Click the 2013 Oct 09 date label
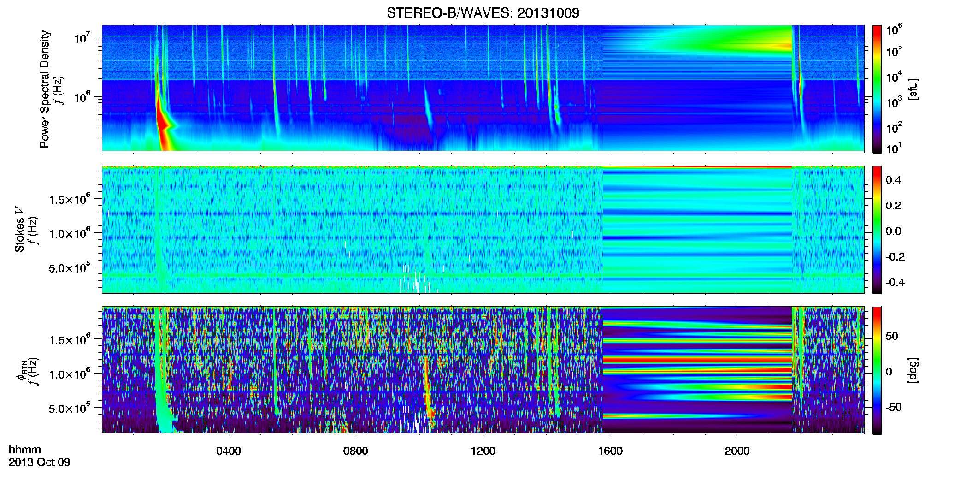Screen dimensions: 966x498 pos(39,462)
